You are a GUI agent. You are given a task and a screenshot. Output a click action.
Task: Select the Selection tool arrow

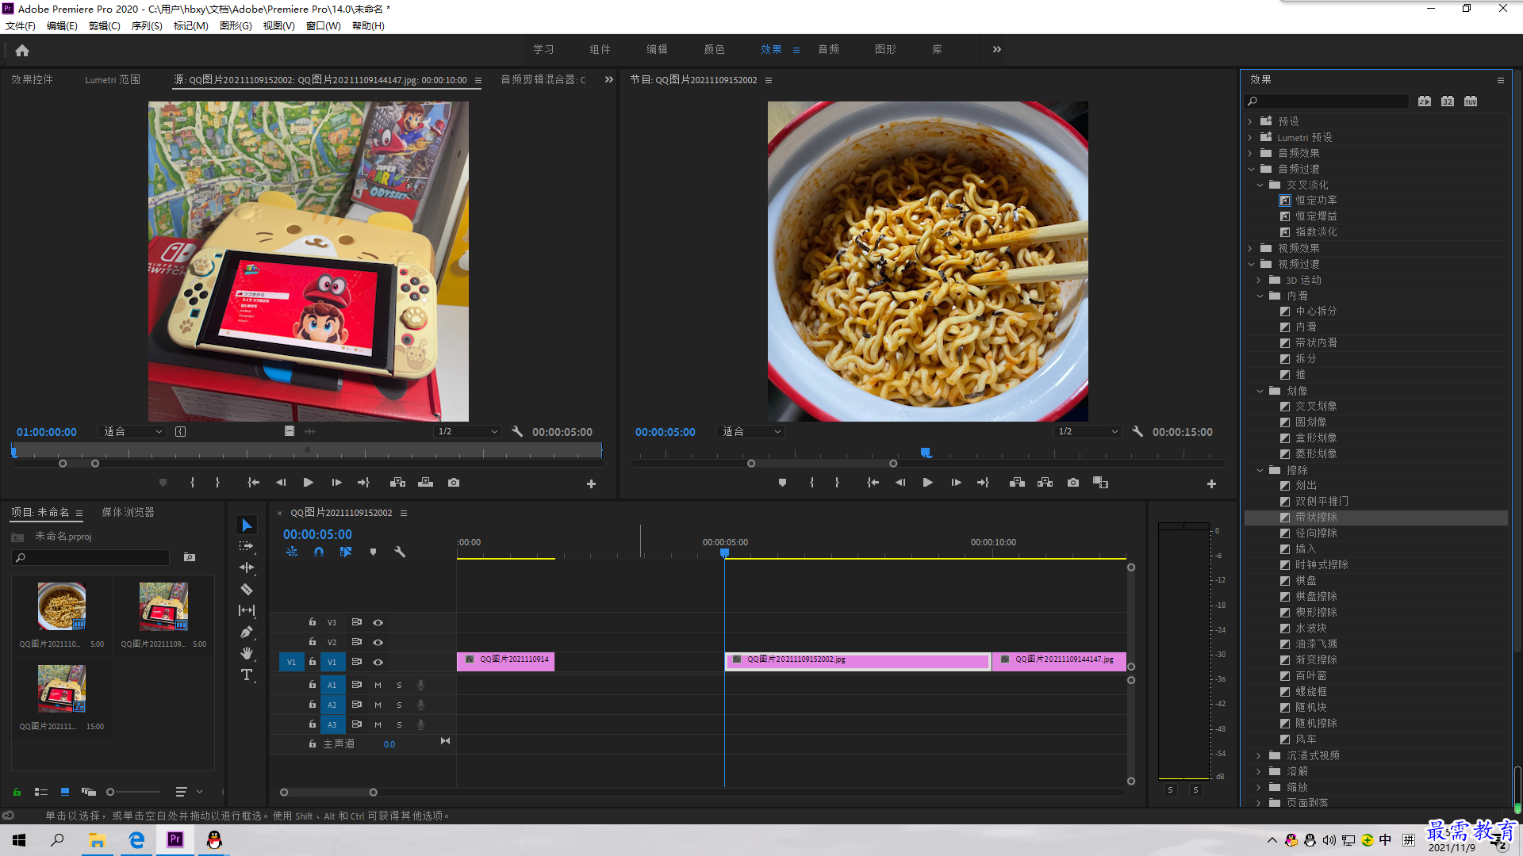[x=247, y=525]
